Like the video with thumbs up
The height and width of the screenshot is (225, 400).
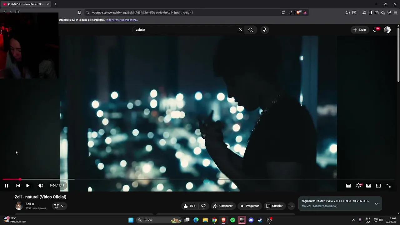tap(189, 206)
